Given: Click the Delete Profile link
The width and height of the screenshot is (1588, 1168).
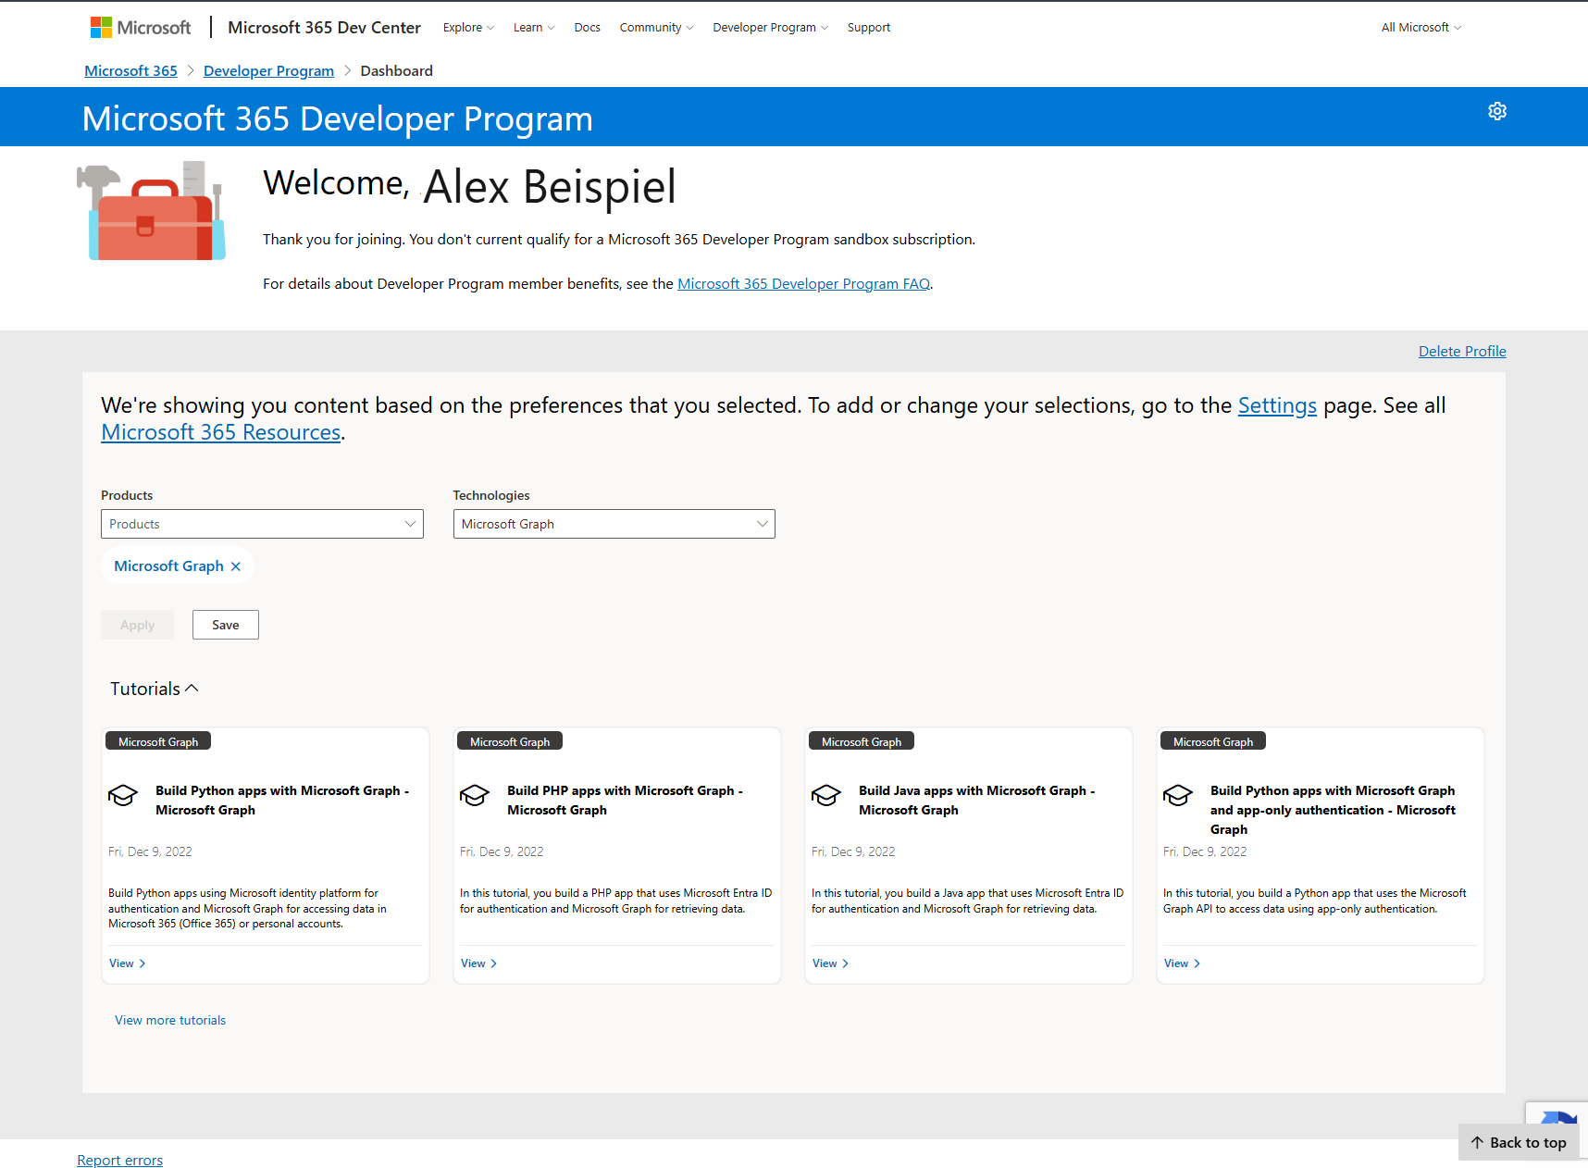Looking at the screenshot, I should pos(1462,352).
